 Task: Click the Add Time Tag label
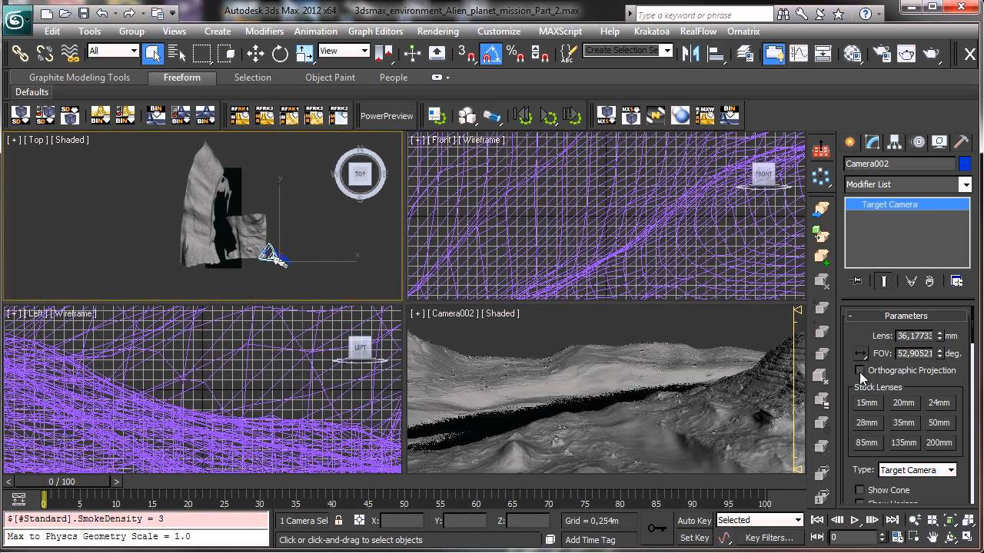[x=590, y=540]
